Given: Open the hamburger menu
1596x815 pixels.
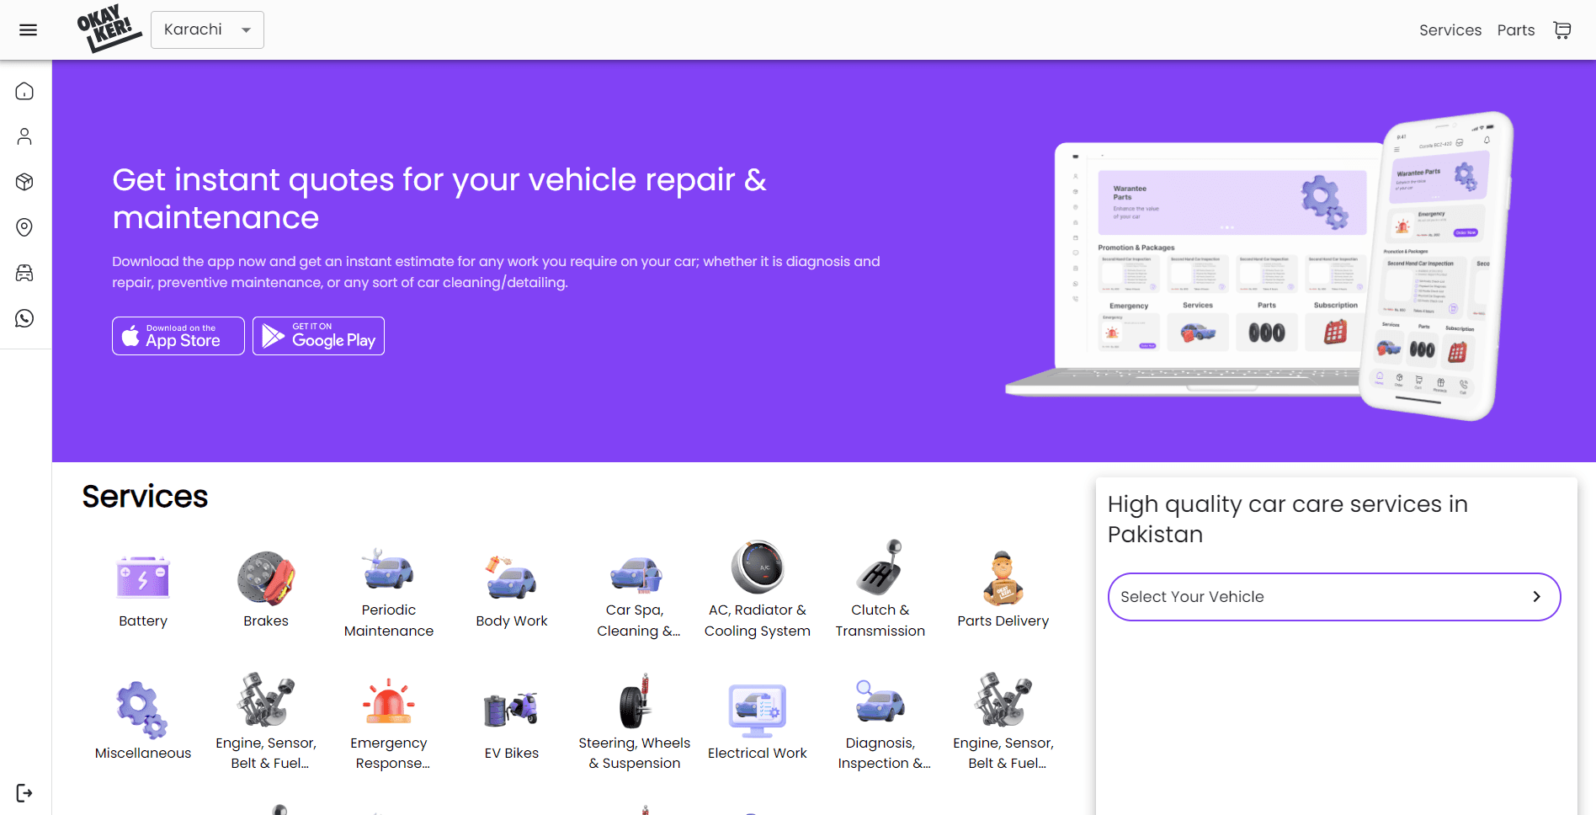Looking at the screenshot, I should click(28, 30).
